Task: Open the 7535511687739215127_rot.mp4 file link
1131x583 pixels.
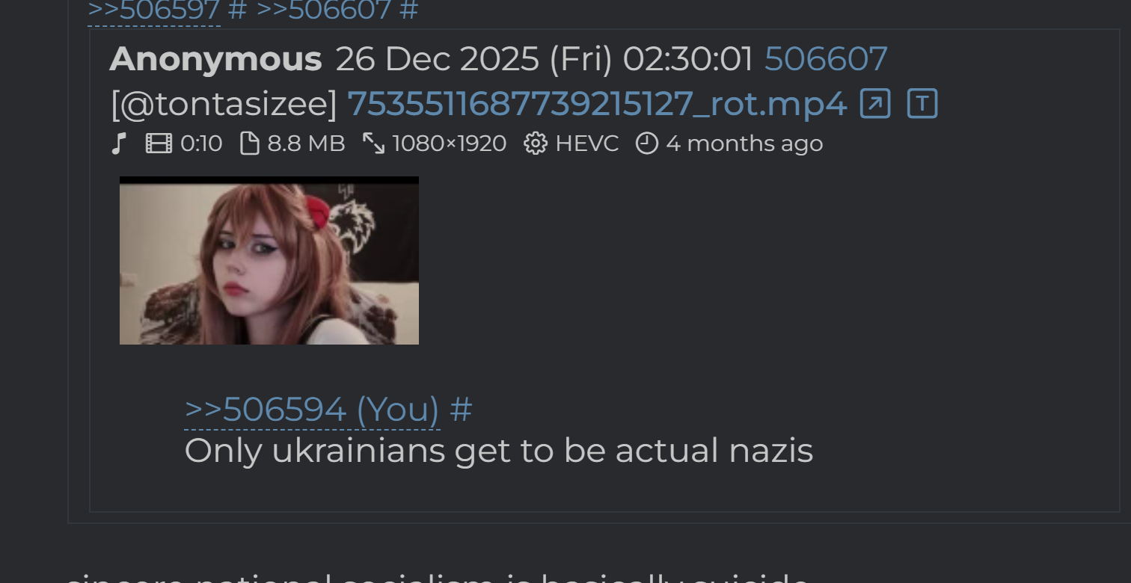Action: (x=597, y=105)
